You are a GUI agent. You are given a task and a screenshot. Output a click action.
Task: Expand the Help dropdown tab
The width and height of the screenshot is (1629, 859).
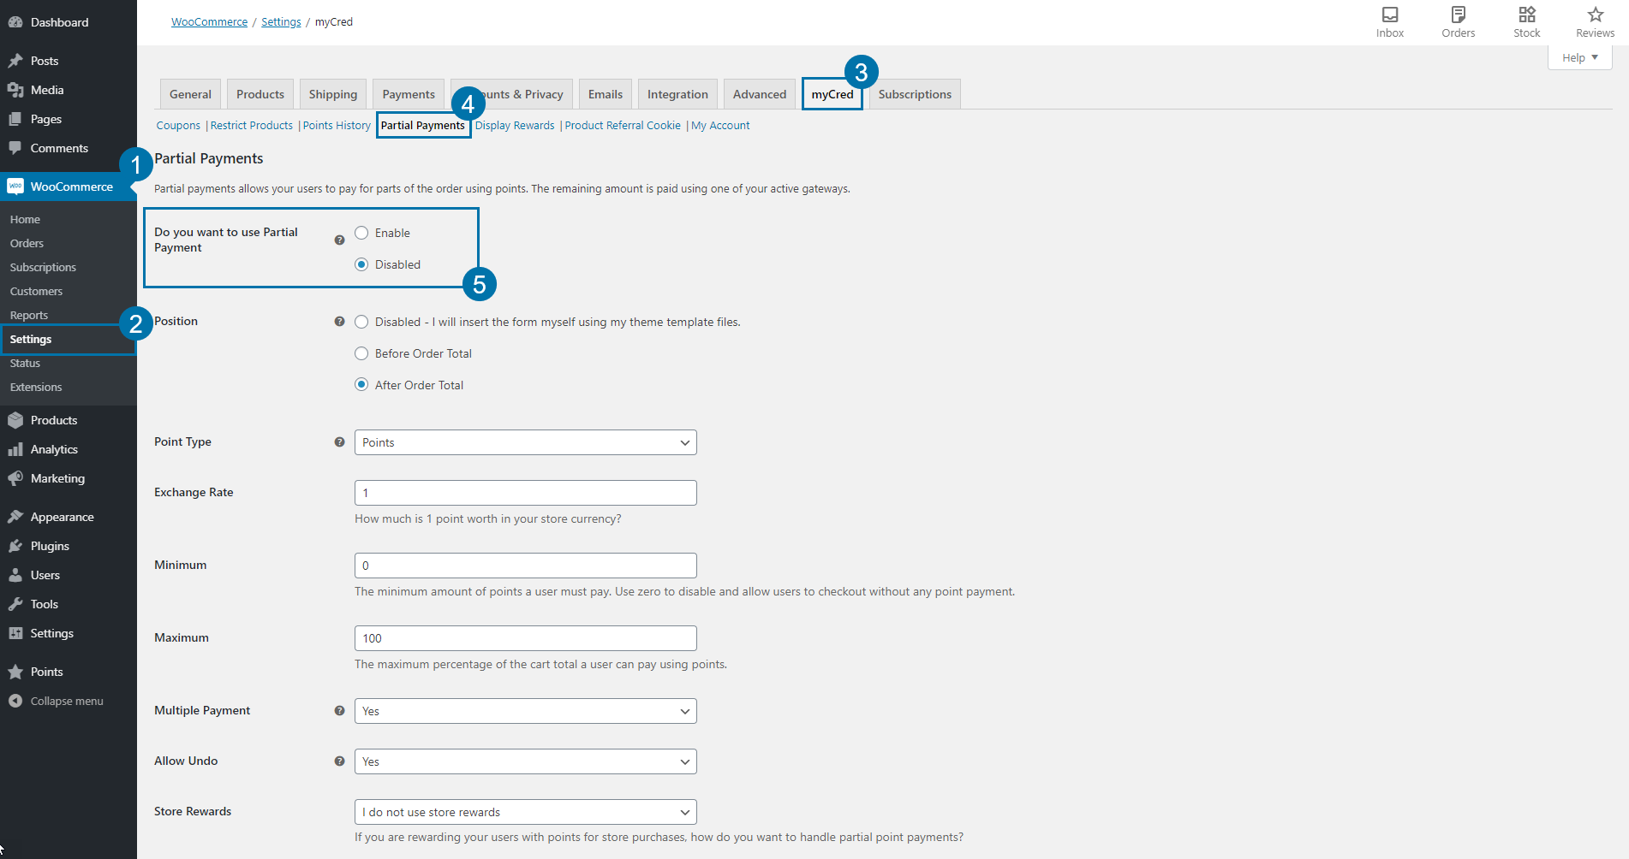pyautogui.click(x=1580, y=57)
